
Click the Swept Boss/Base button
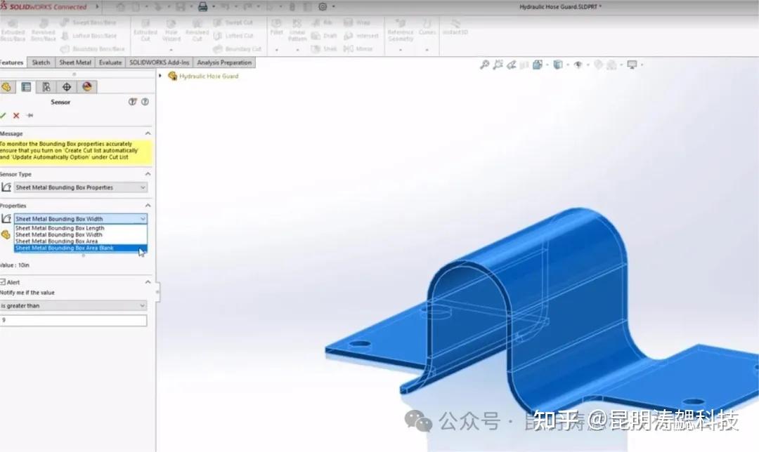pyautogui.click(x=89, y=22)
